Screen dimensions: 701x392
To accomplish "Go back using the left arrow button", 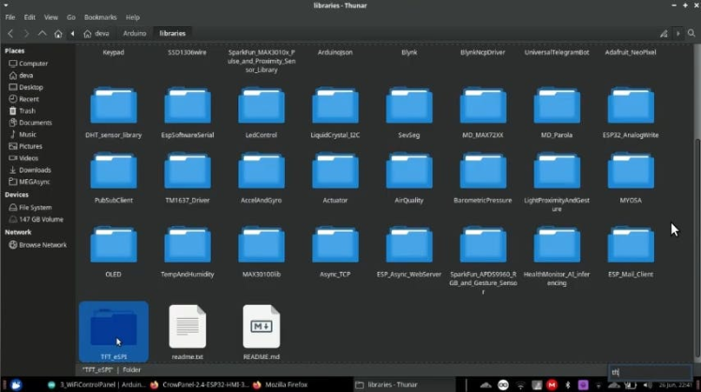I will click(x=10, y=34).
